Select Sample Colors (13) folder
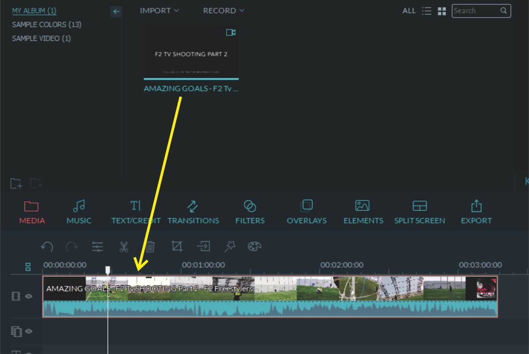The width and height of the screenshot is (529, 354). [47, 25]
